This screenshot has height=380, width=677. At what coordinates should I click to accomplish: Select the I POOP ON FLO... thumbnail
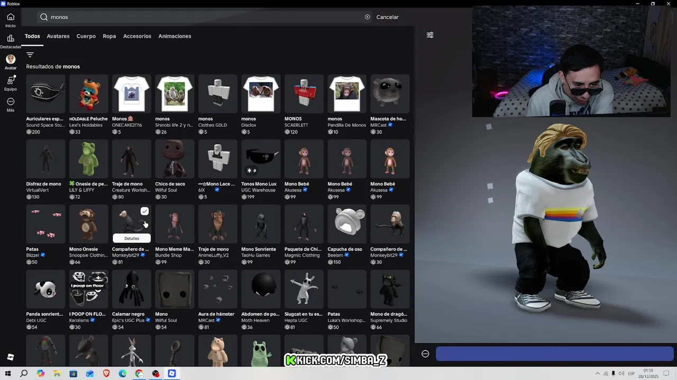pos(89,289)
